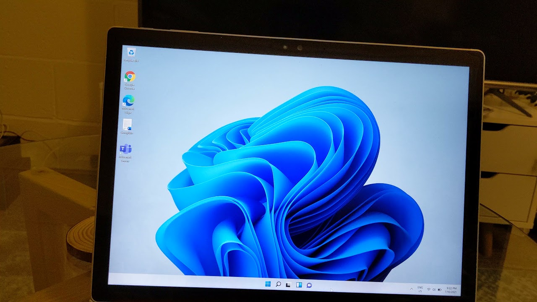Open the Widgets panel in taskbar
This screenshot has width=537, height=302.
(x=299, y=285)
